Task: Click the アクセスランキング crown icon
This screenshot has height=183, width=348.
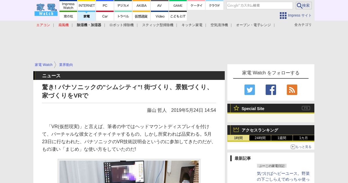Action: [236, 130]
